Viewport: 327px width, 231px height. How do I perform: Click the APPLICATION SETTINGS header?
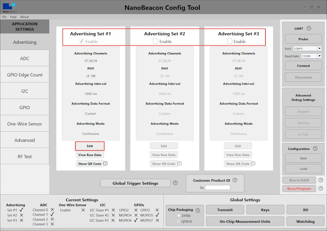pyautogui.click(x=25, y=27)
